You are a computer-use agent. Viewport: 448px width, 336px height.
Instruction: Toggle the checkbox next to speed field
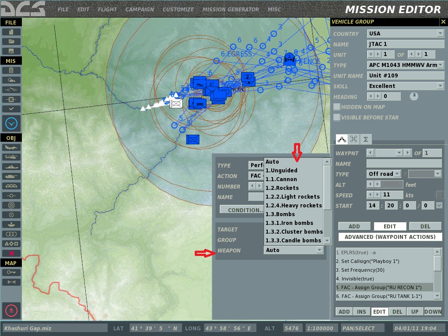[440, 195]
